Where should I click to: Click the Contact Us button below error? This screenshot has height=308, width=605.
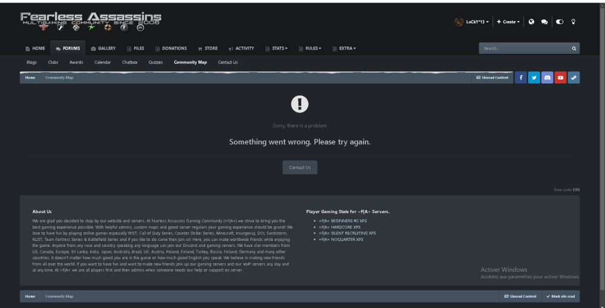(x=300, y=168)
